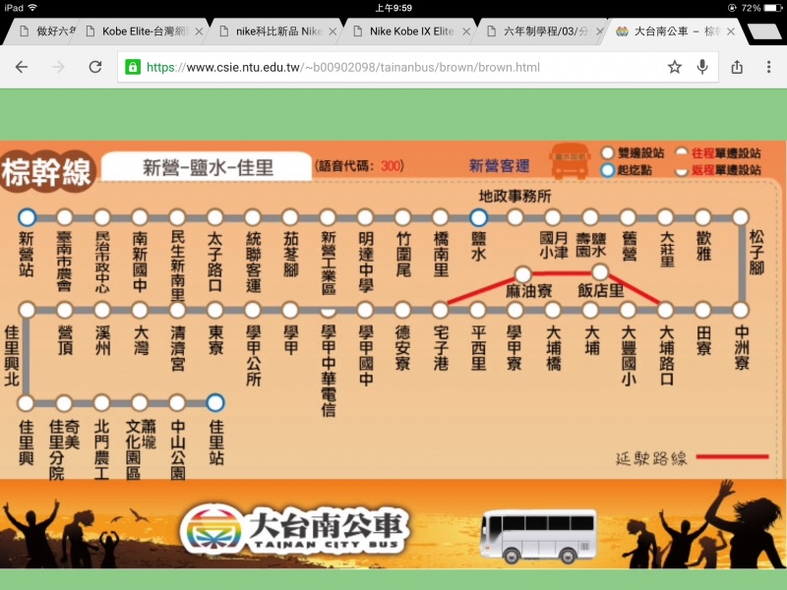The image size is (787, 590).
Task: Tap the white bus image in the banner
Action: (x=542, y=532)
